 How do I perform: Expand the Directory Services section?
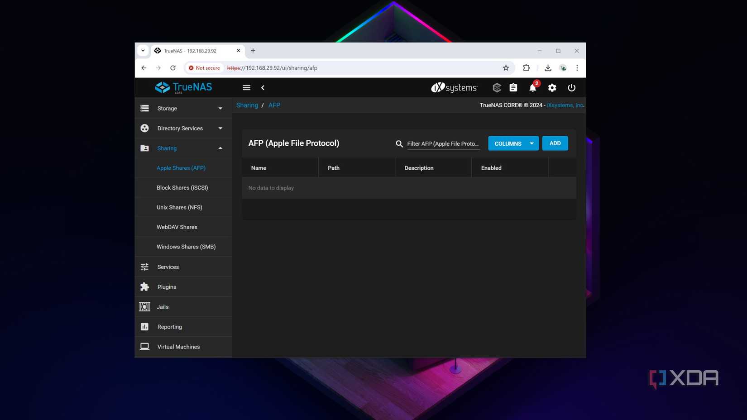click(183, 129)
